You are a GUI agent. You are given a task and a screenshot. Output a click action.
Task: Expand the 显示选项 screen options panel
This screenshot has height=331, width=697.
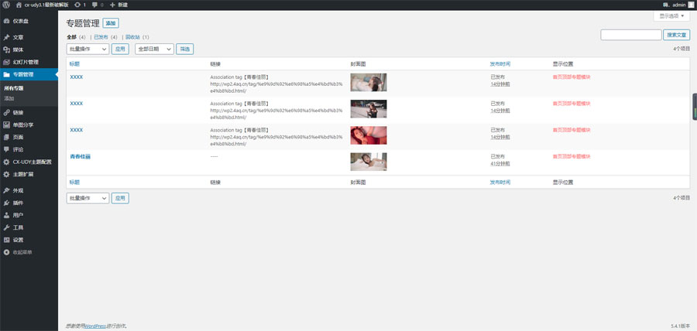[671, 16]
